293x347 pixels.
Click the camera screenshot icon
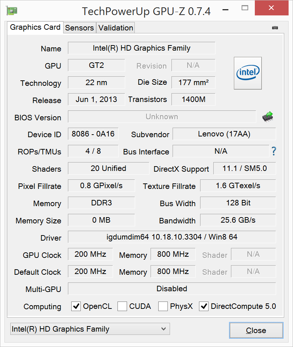coord(275,28)
